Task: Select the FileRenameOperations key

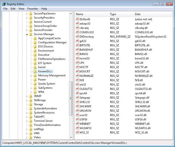Action: click(52, 59)
